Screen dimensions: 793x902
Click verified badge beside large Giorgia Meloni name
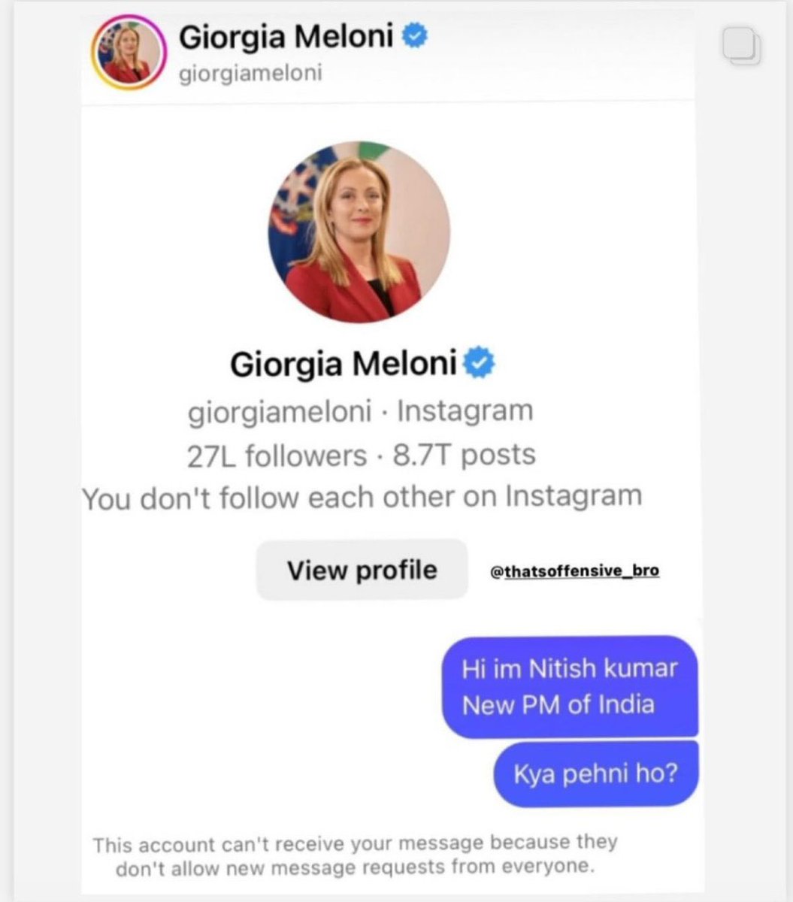pos(478,365)
